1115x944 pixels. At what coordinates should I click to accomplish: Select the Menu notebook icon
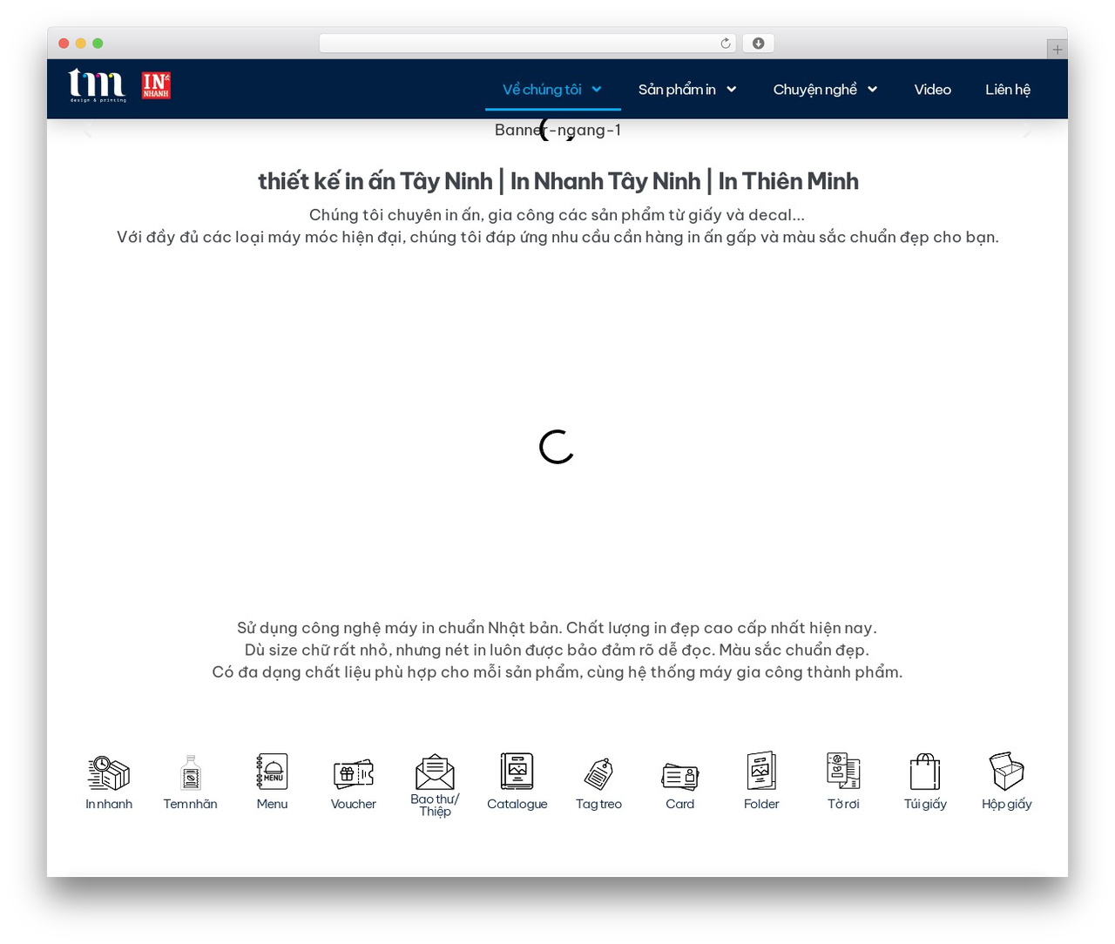(x=272, y=772)
